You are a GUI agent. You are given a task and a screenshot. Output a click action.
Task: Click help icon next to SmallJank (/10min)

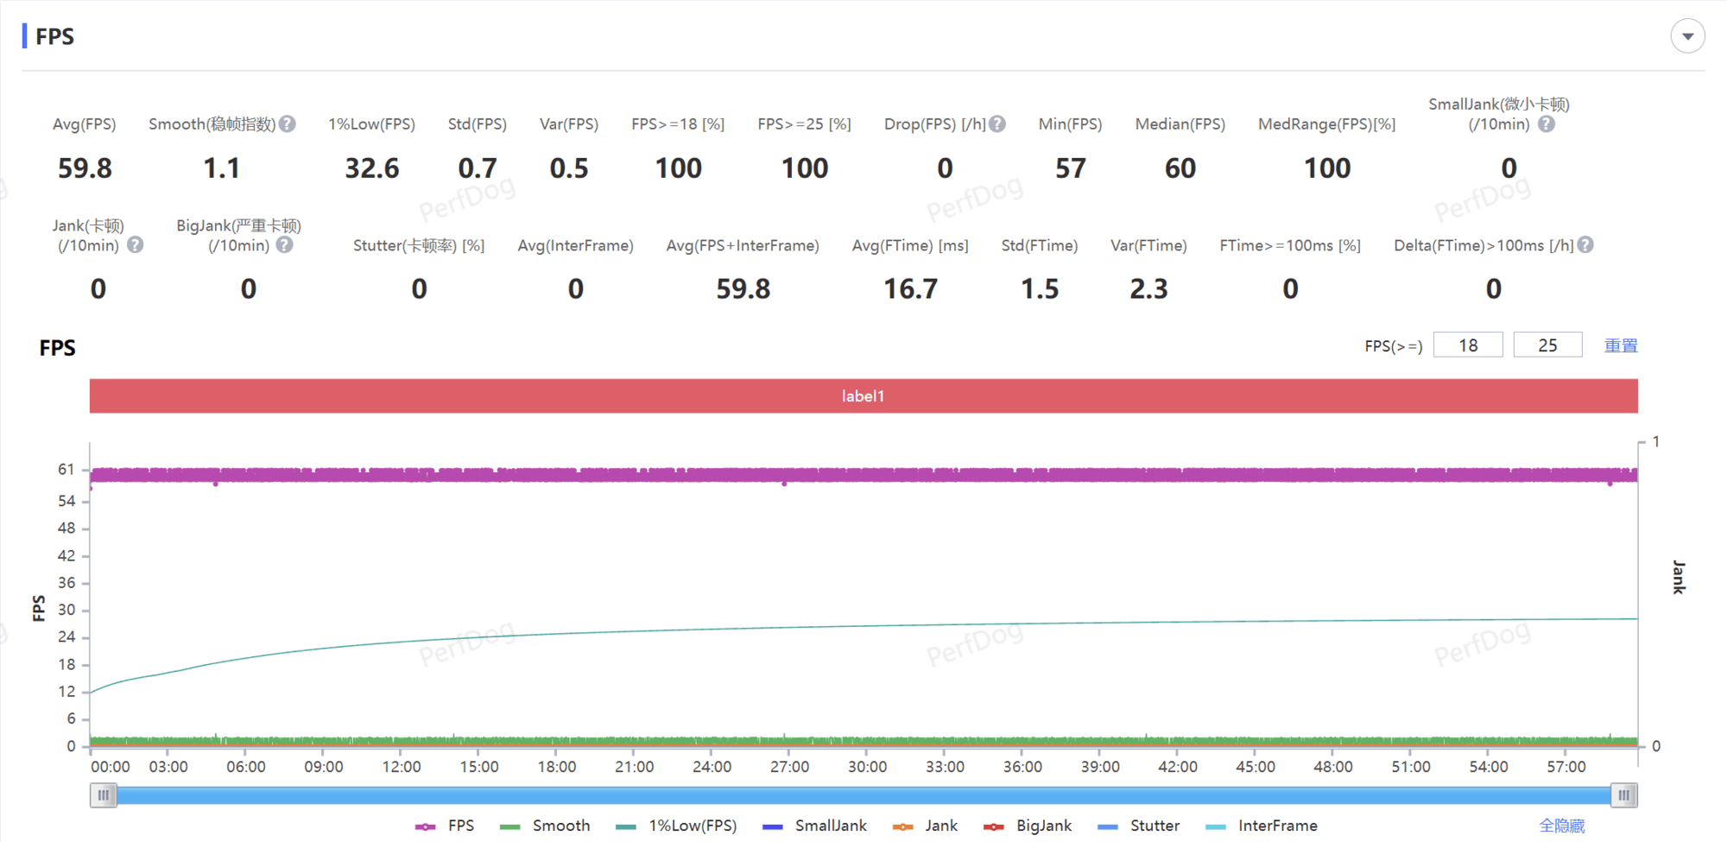point(1547,124)
